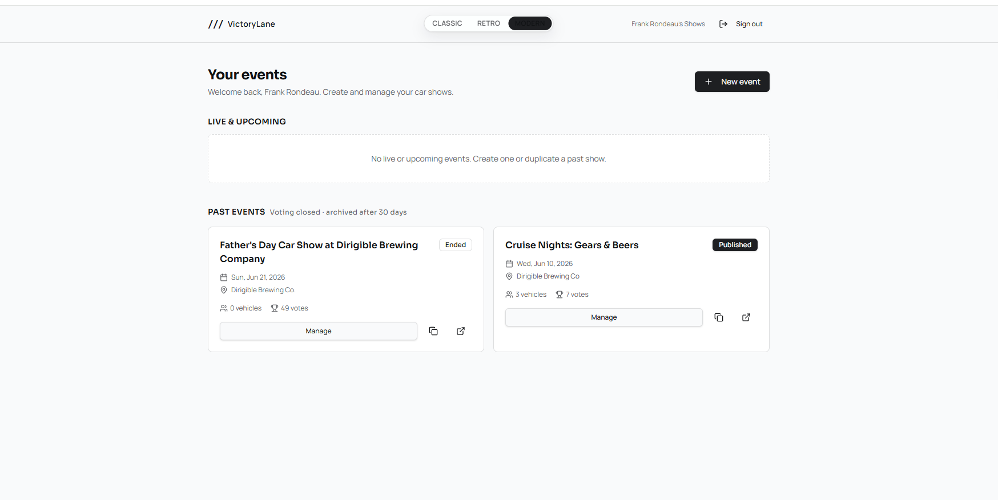This screenshot has height=500, width=998.
Task: Open Cruise Nights external link icon
Action: pos(746,317)
